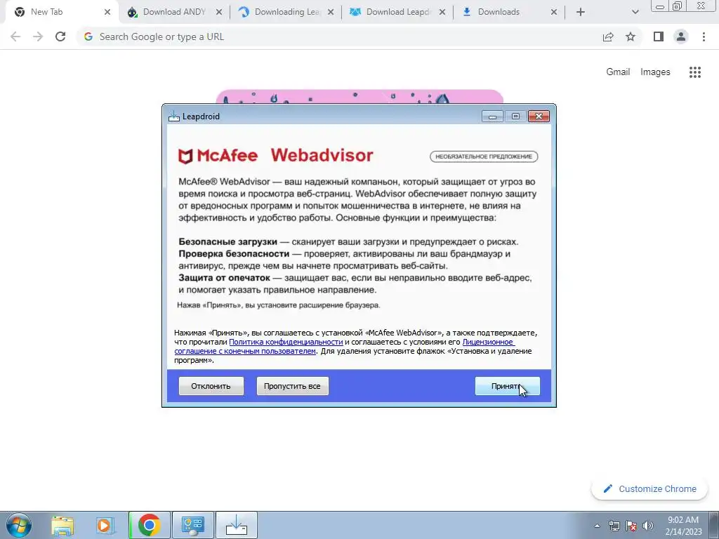Click the Безопасные загрузки heading text
The height and width of the screenshot is (539, 719).
[x=228, y=241]
